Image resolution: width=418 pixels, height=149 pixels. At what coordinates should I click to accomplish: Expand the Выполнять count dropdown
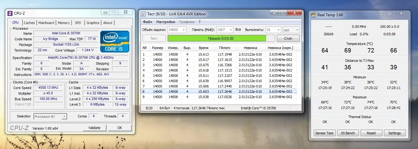tap(273, 30)
